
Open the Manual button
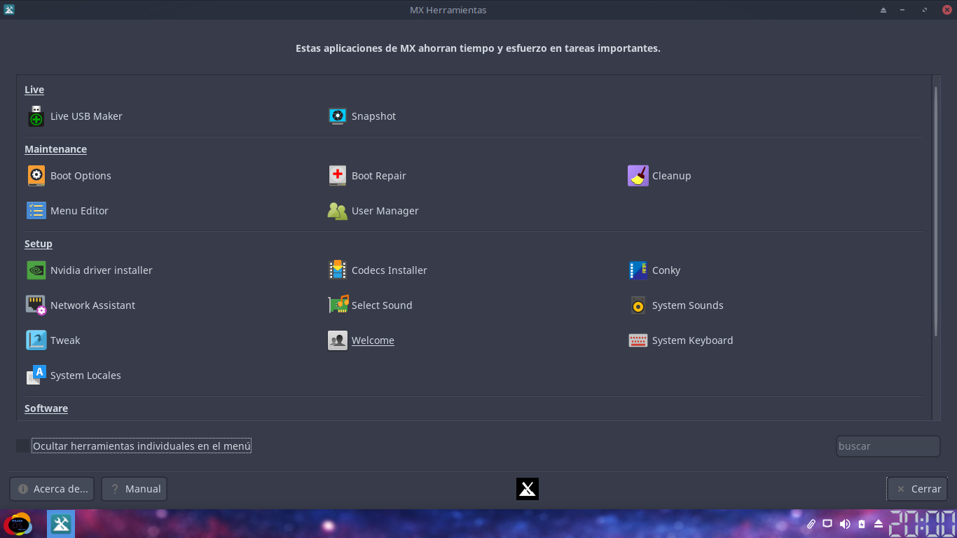135,489
